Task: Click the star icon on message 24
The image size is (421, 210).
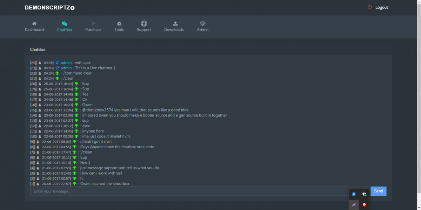Action: (57, 63)
